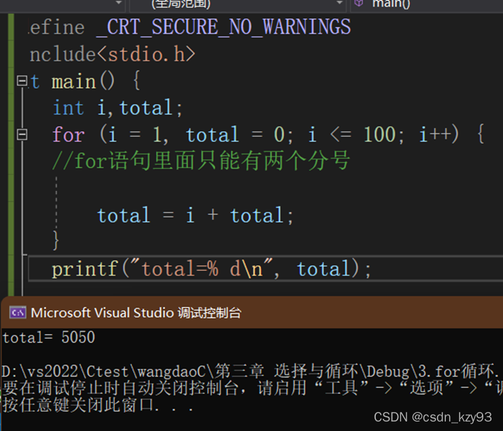The height and width of the screenshot is (431, 503).
Task: Open the main() member dropdown
Action: (x=427, y=4)
